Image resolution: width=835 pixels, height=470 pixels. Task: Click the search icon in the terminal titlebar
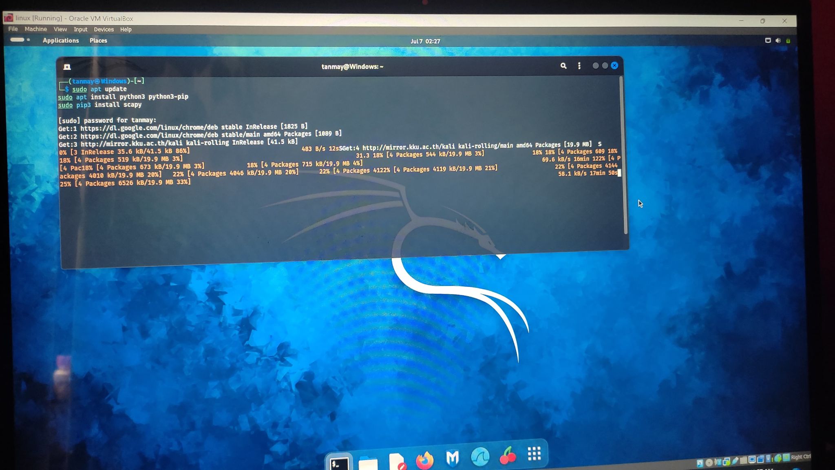(x=564, y=66)
